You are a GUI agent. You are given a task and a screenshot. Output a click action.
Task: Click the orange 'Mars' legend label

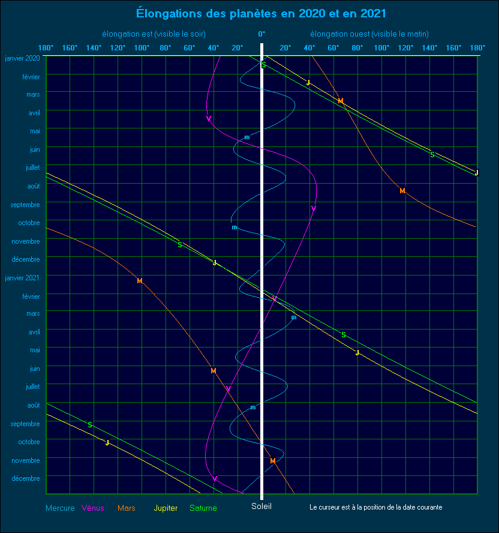127,508
